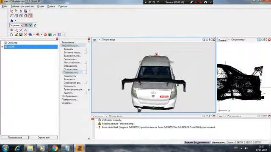Image resolution: width=271 pixels, height=152 pixels.
Task: Open the Помощь menu
Action: tap(63, 6)
